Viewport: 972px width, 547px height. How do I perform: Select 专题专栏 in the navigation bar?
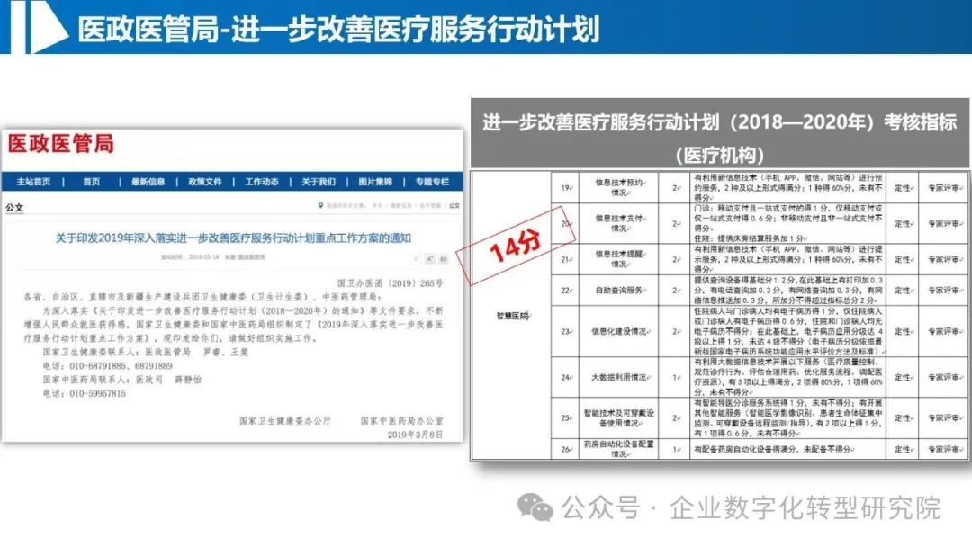[430, 181]
